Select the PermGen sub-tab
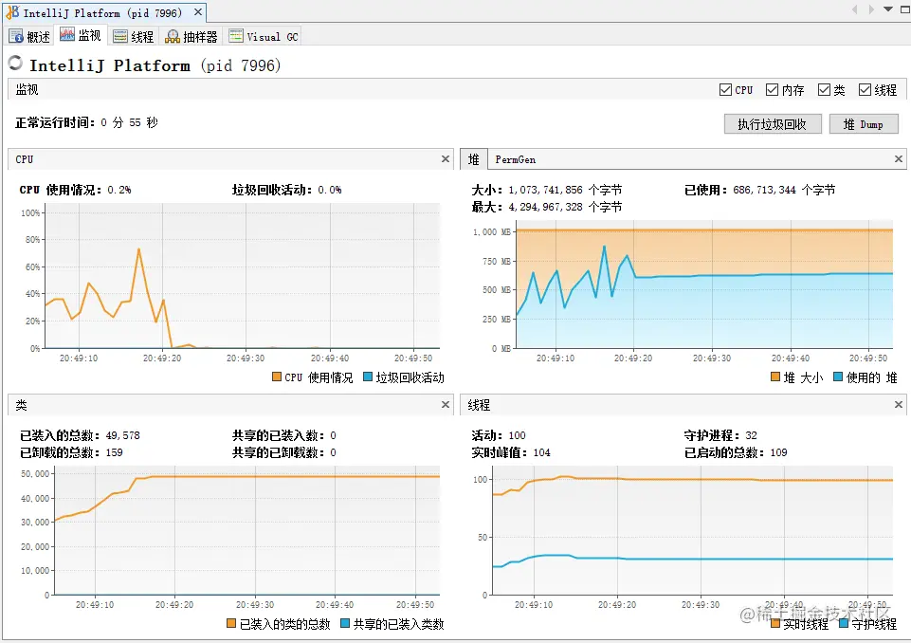This screenshot has width=911, height=643. point(516,159)
